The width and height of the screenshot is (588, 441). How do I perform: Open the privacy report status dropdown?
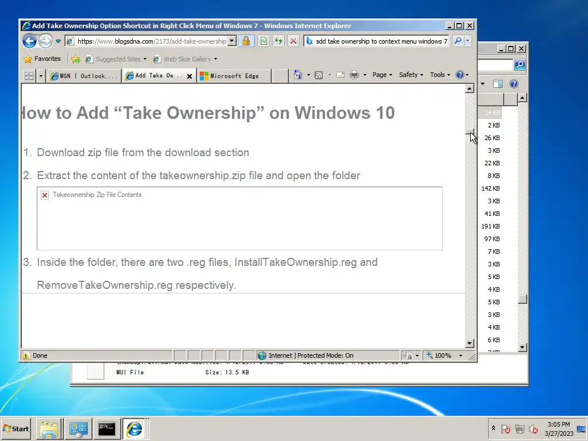click(x=412, y=355)
